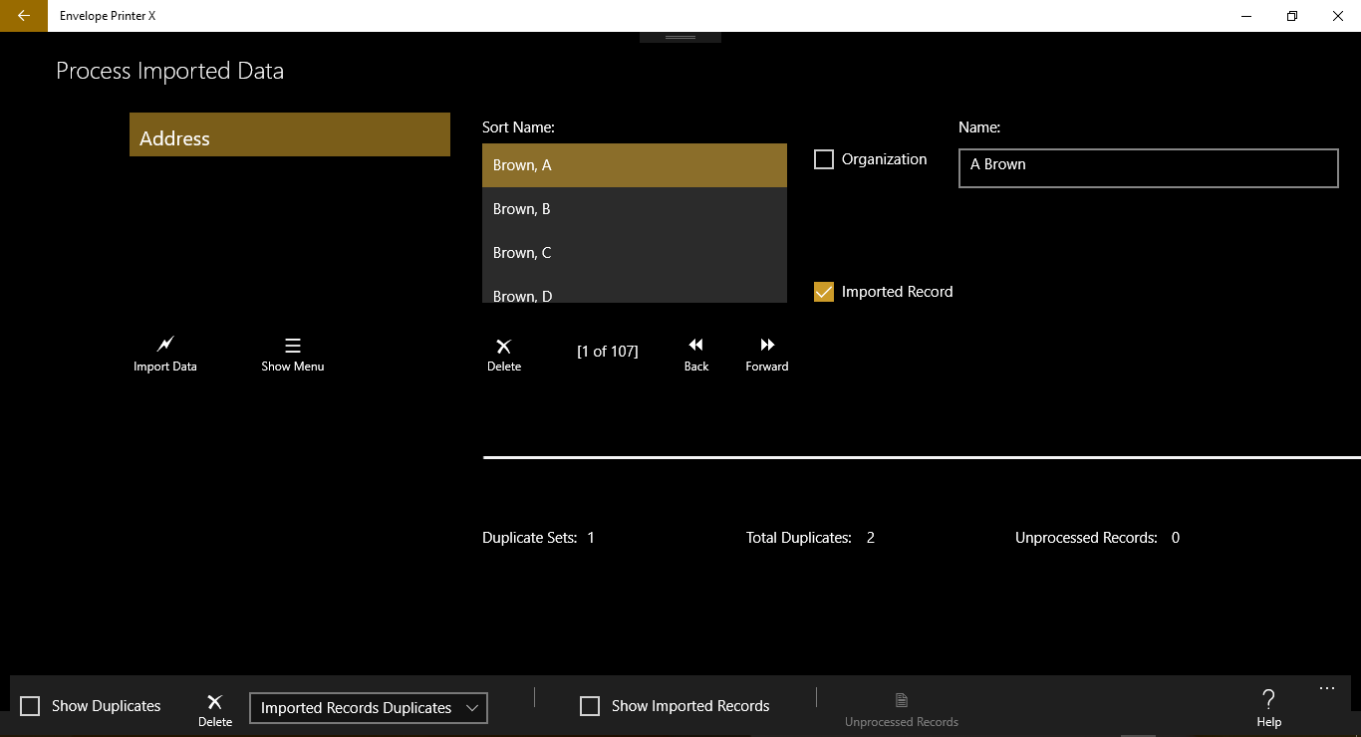1361x737 pixels.
Task: Click the top drag handle grip
Action: click(x=680, y=37)
